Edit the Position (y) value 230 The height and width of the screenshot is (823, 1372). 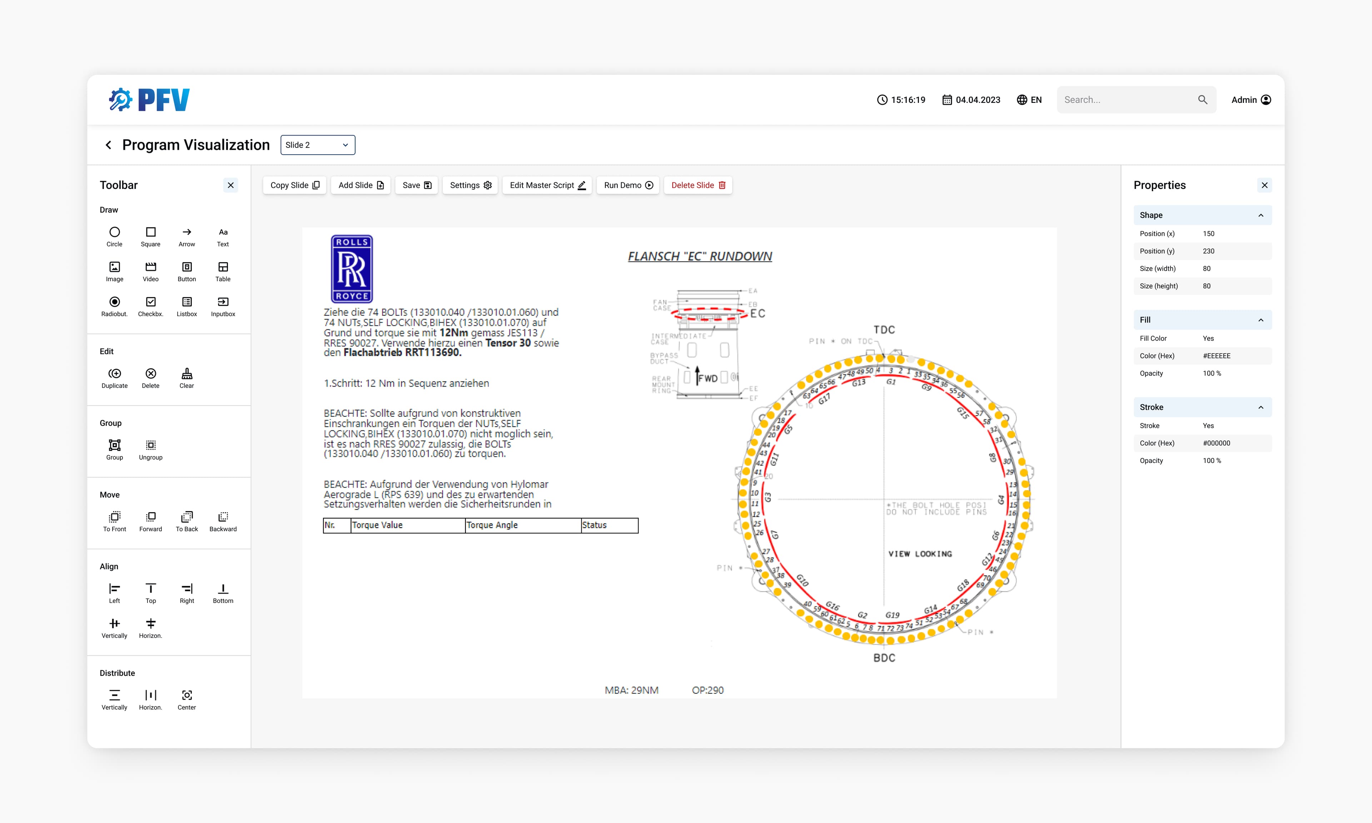(x=1208, y=251)
